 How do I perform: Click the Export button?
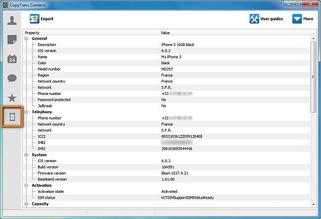tap(41, 19)
